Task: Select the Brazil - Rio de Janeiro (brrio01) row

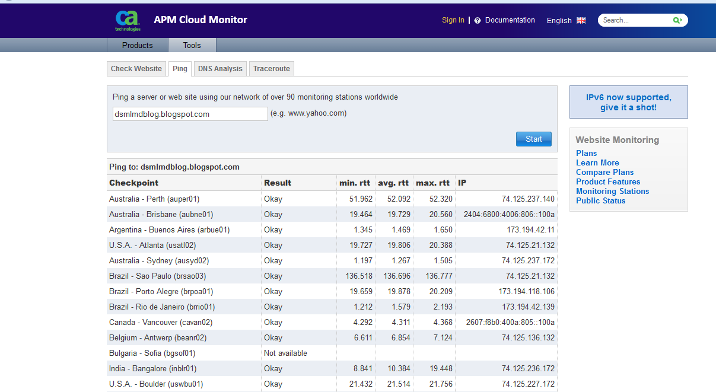Action: tap(332, 307)
